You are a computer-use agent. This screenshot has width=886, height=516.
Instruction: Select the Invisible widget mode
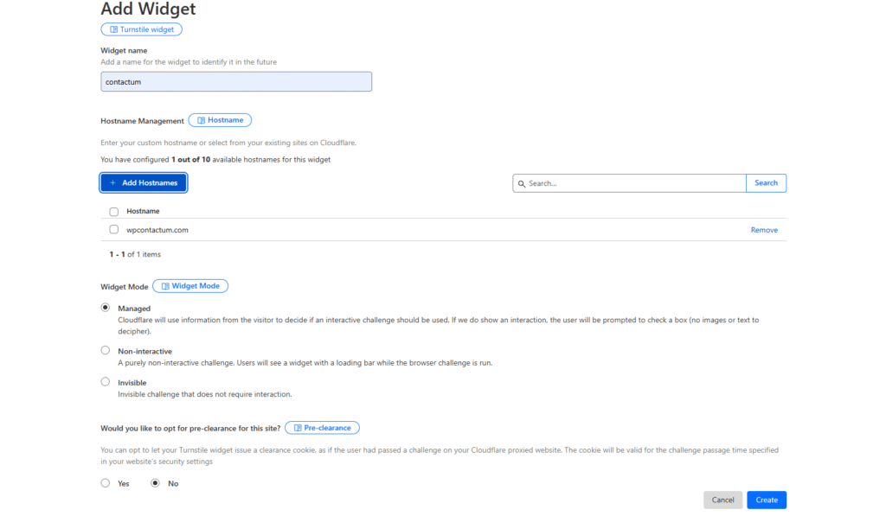point(106,382)
